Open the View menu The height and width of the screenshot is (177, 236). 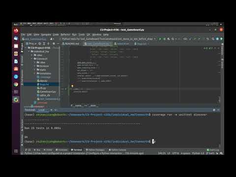[36, 34]
